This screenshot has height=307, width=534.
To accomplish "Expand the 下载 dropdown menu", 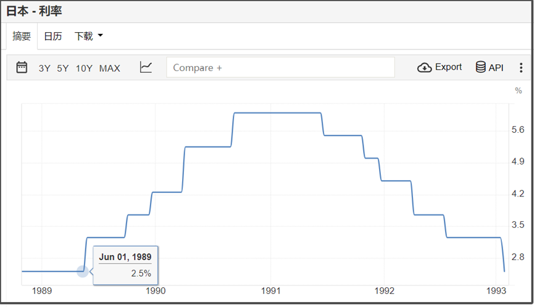I will [84, 36].
